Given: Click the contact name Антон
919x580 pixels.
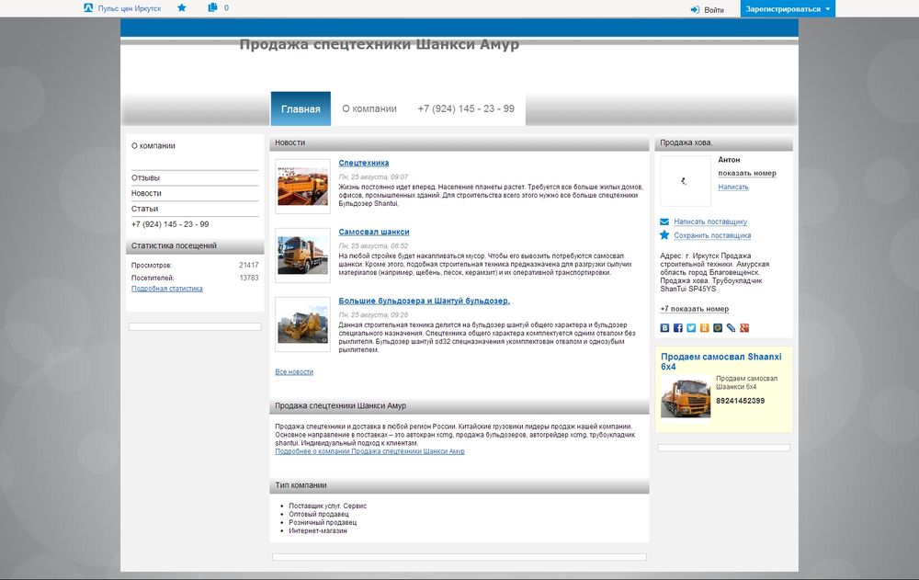Looking at the screenshot, I should [729, 160].
